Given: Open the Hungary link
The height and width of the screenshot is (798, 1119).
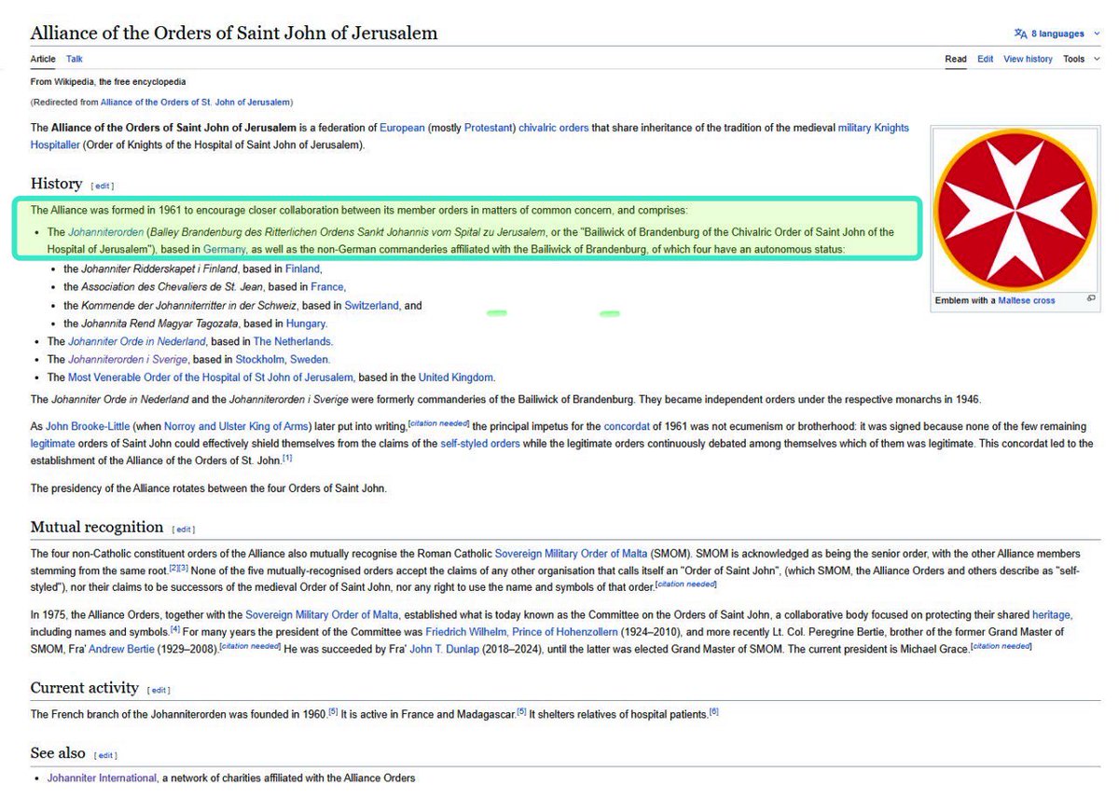Looking at the screenshot, I should click(x=306, y=323).
